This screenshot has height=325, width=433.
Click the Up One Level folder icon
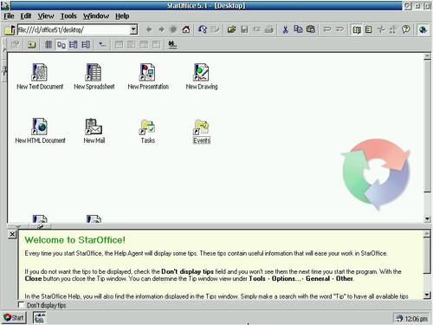click(32, 44)
